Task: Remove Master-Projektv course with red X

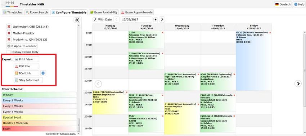Action: [x=9, y=33]
